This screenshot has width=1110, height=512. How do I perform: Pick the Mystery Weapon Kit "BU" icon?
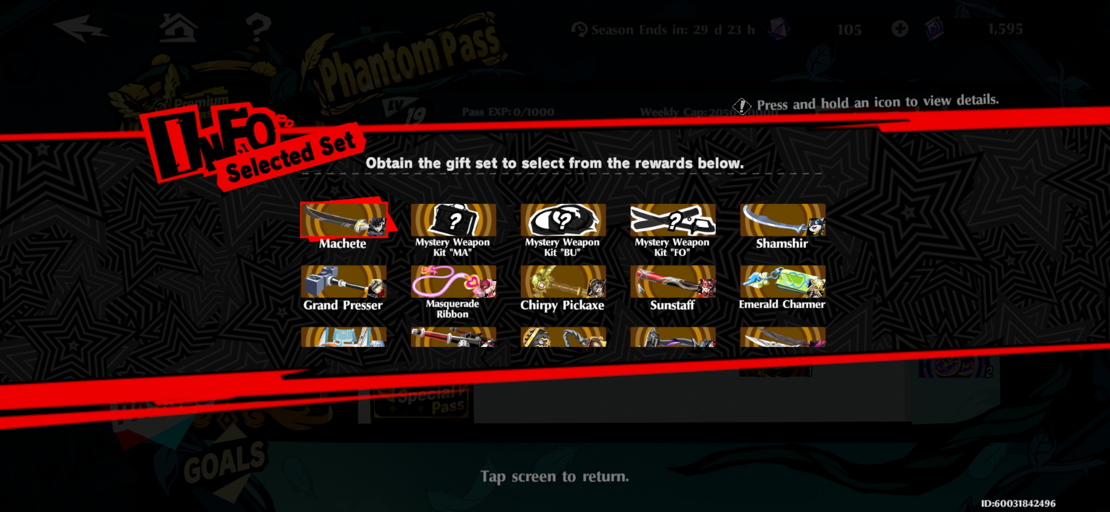click(563, 220)
